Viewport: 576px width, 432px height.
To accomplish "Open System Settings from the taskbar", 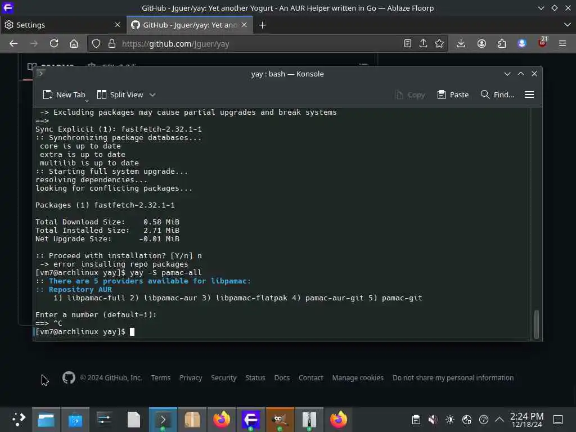I will point(104,420).
